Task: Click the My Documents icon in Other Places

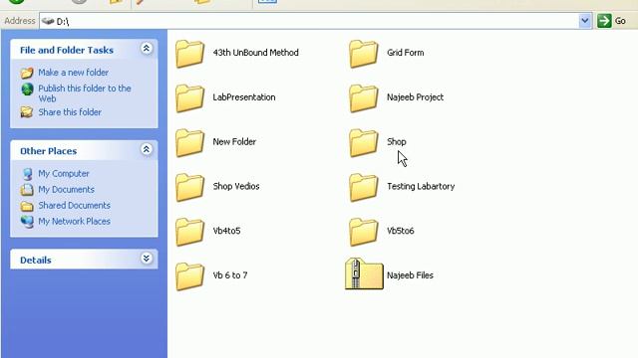Action: [27, 190]
